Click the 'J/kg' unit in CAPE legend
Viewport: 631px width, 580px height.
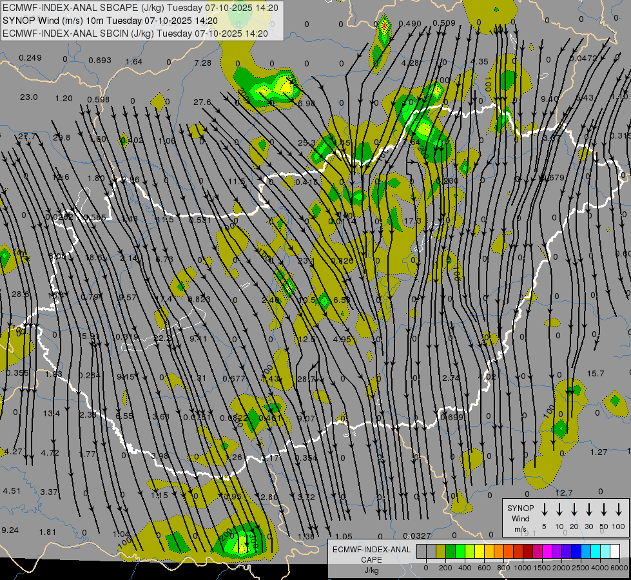coord(371,570)
